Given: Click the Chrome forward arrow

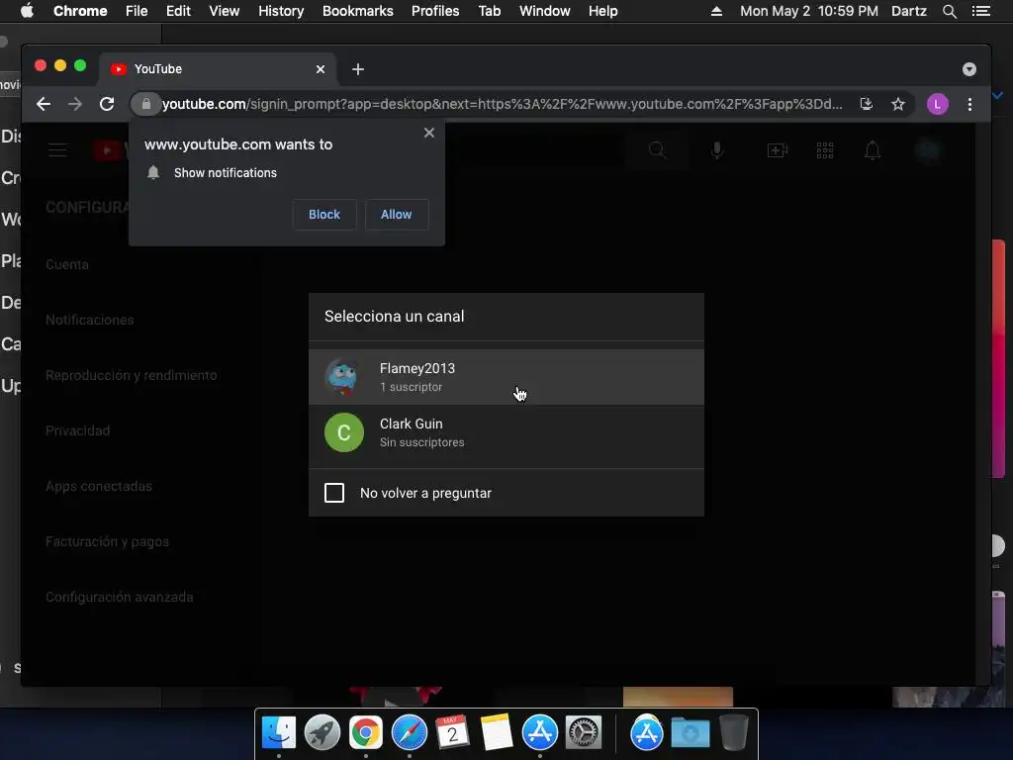Looking at the screenshot, I should pyautogui.click(x=75, y=104).
